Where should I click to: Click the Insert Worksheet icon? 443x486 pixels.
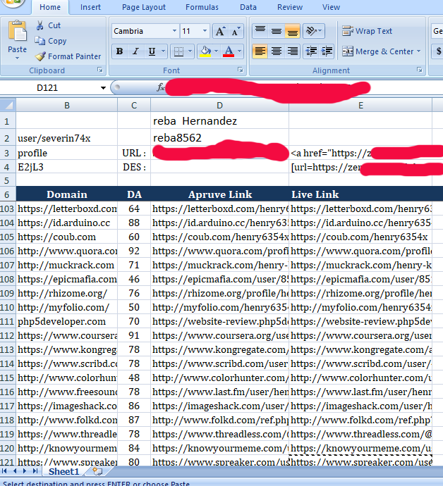pos(97,472)
